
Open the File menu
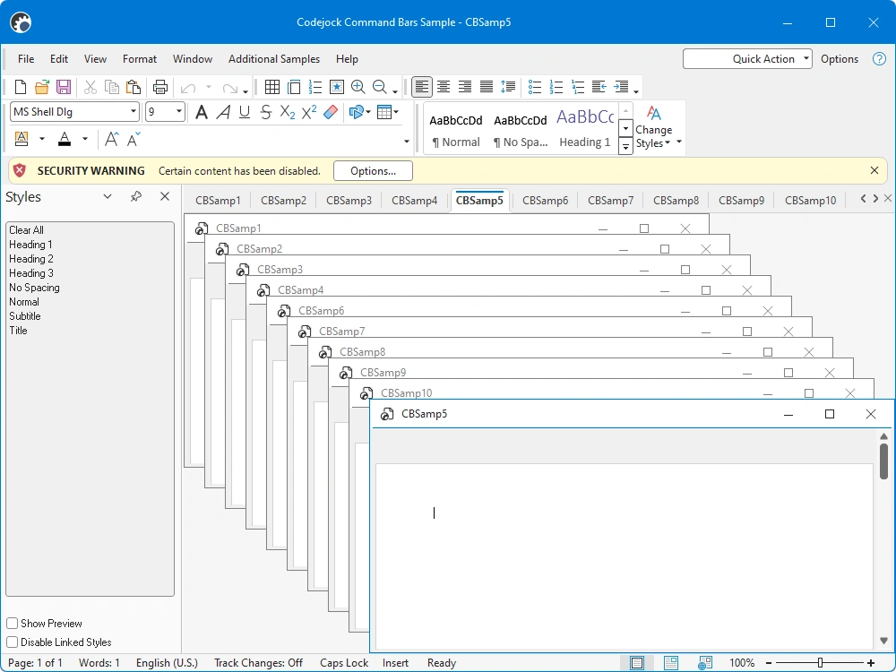(x=26, y=59)
